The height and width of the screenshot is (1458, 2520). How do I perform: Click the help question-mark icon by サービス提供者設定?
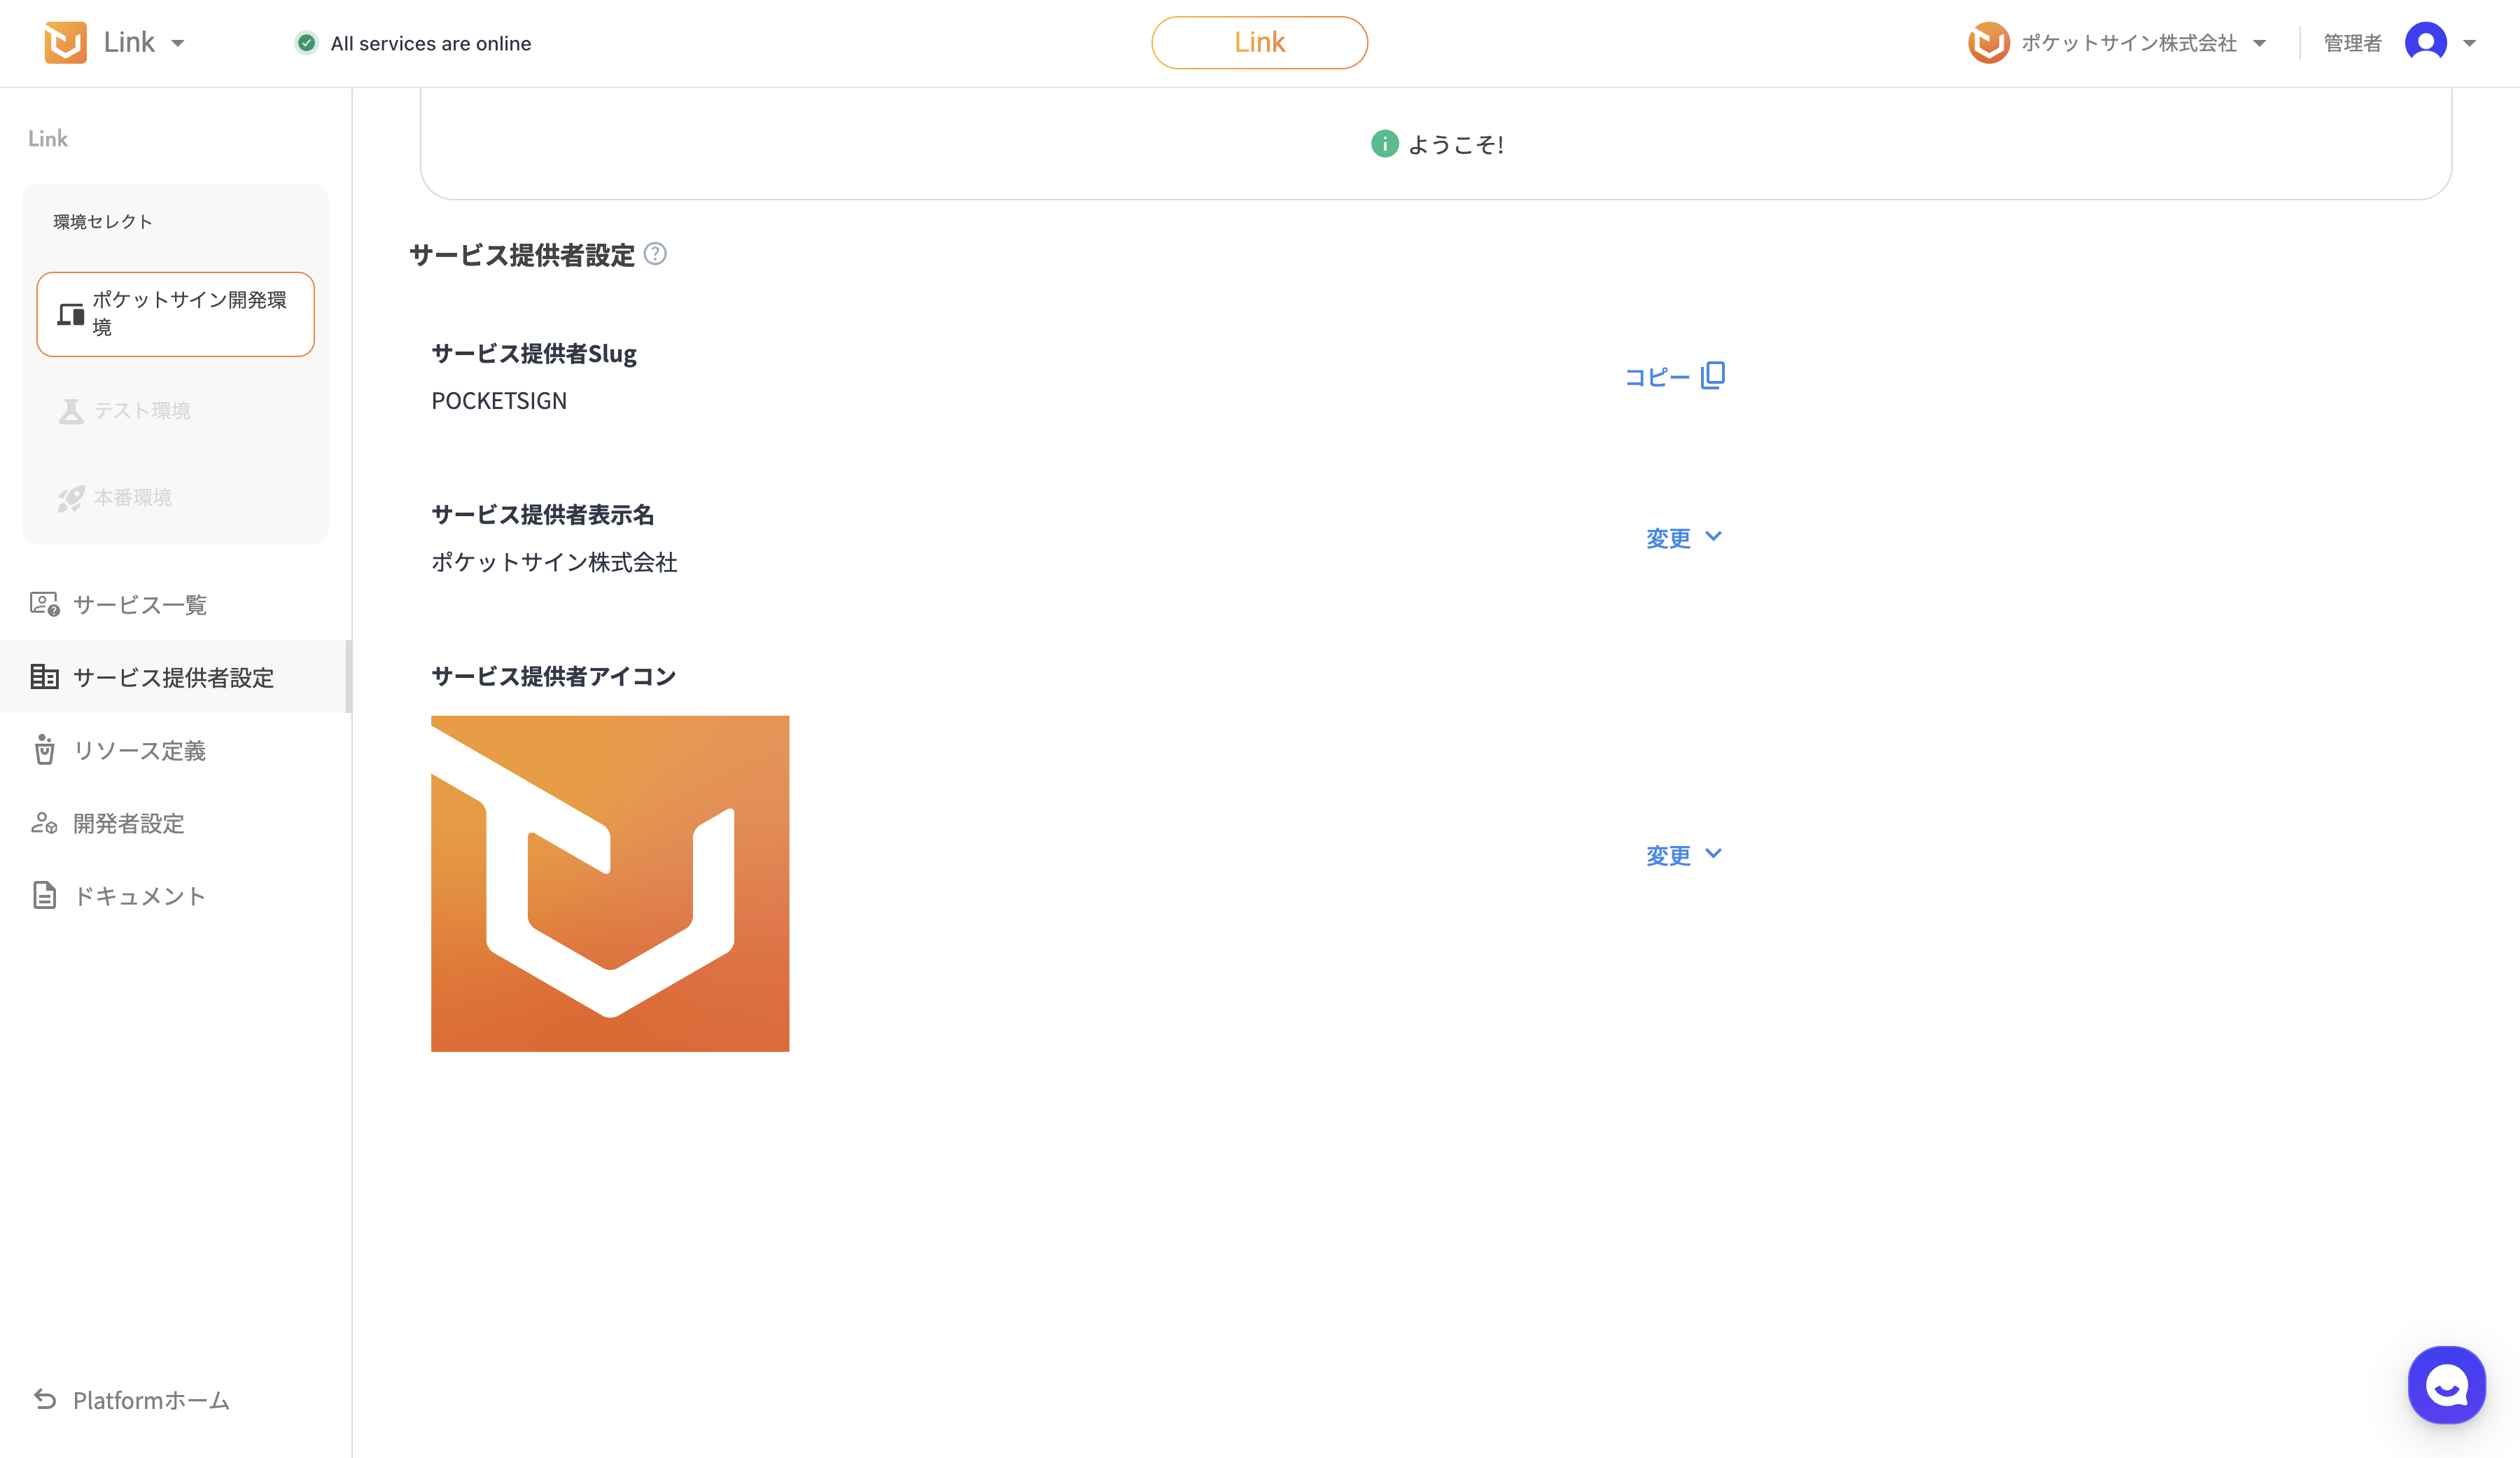pyautogui.click(x=655, y=254)
